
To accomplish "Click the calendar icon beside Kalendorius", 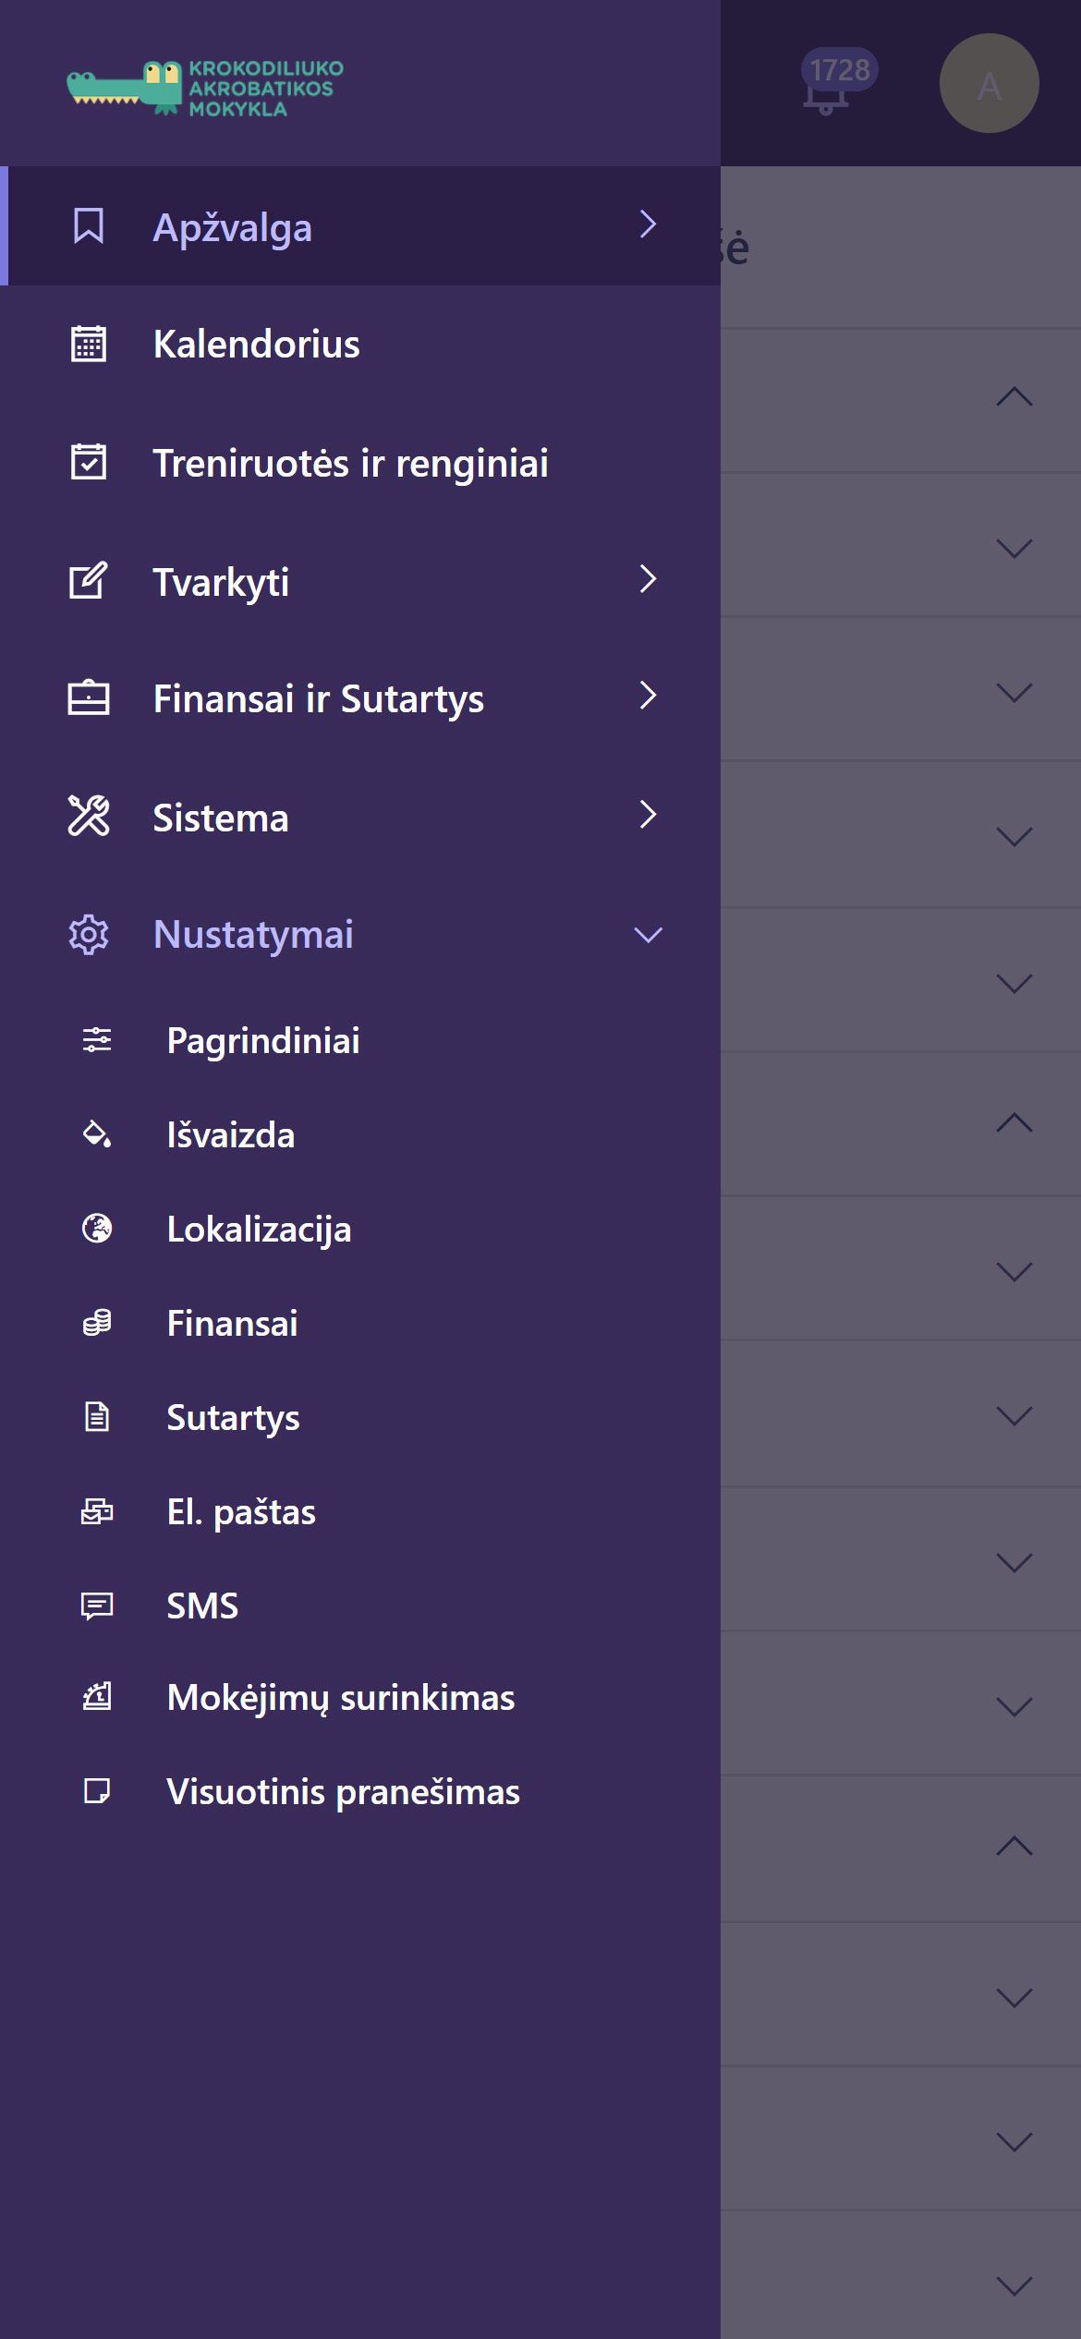I will tap(89, 345).
